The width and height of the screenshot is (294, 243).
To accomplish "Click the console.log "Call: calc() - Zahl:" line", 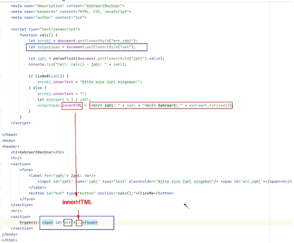I will (x=77, y=64).
